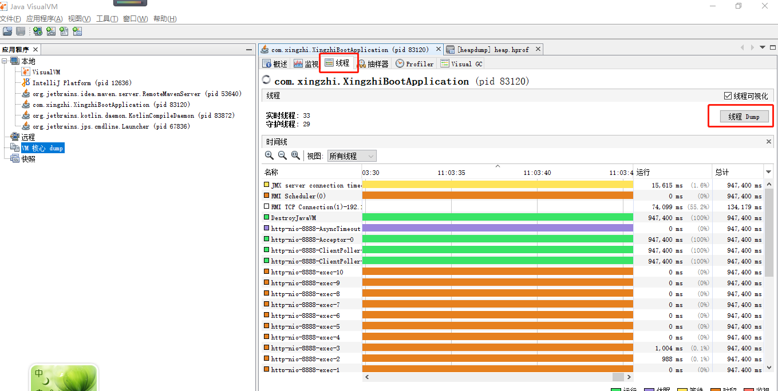Click the IntelliJ Platform icon in tree
Screen dimensions: 778x391
click(26, 83)
